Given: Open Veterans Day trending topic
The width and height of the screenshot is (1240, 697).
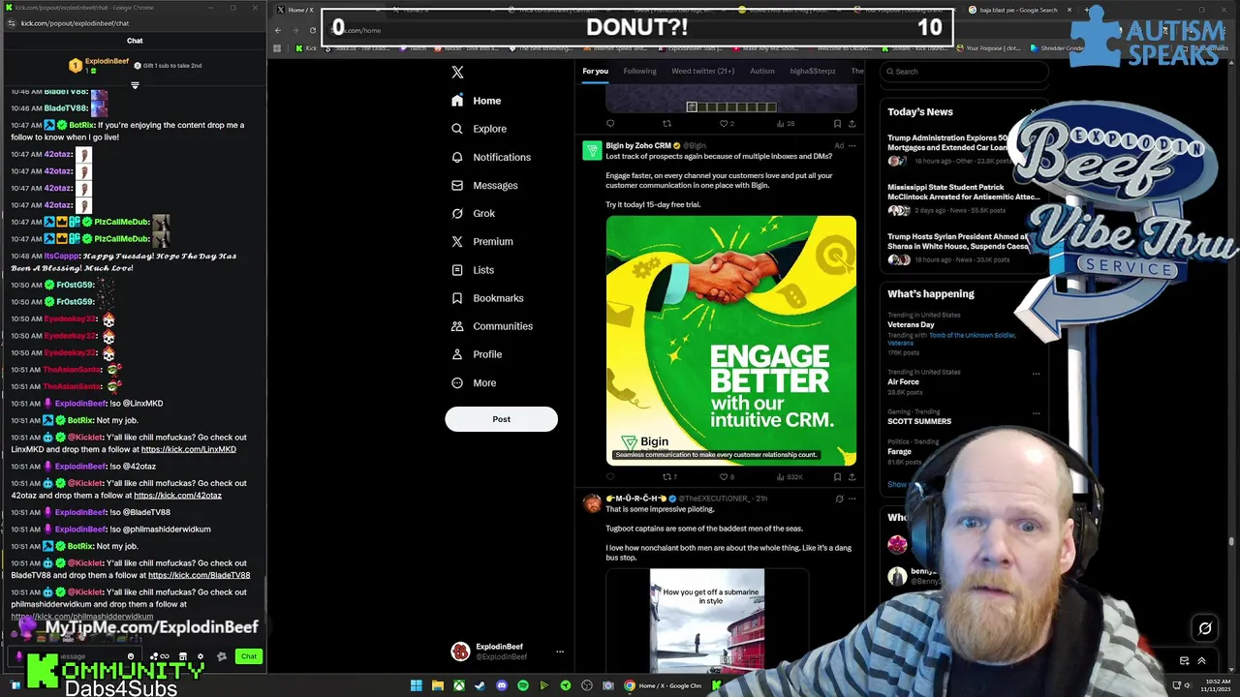Looking at the screenshot, I should point(911,324).
